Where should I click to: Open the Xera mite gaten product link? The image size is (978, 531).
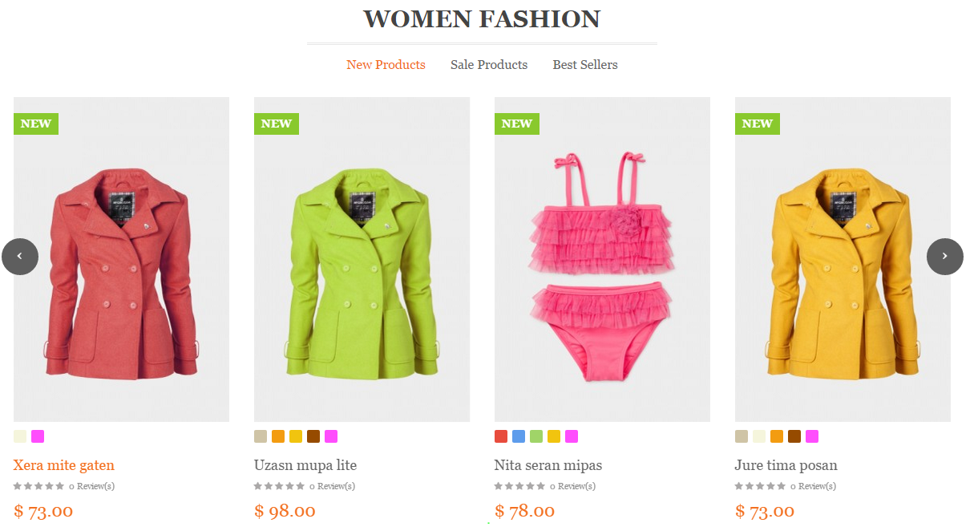tap(64, 465)
